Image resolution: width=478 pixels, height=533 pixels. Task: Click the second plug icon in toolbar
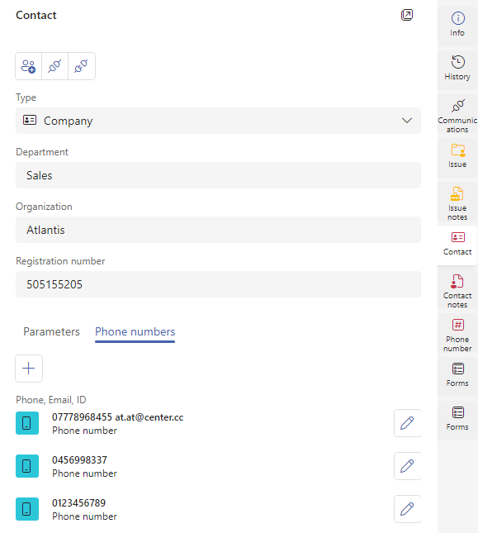tap(82, 66)
